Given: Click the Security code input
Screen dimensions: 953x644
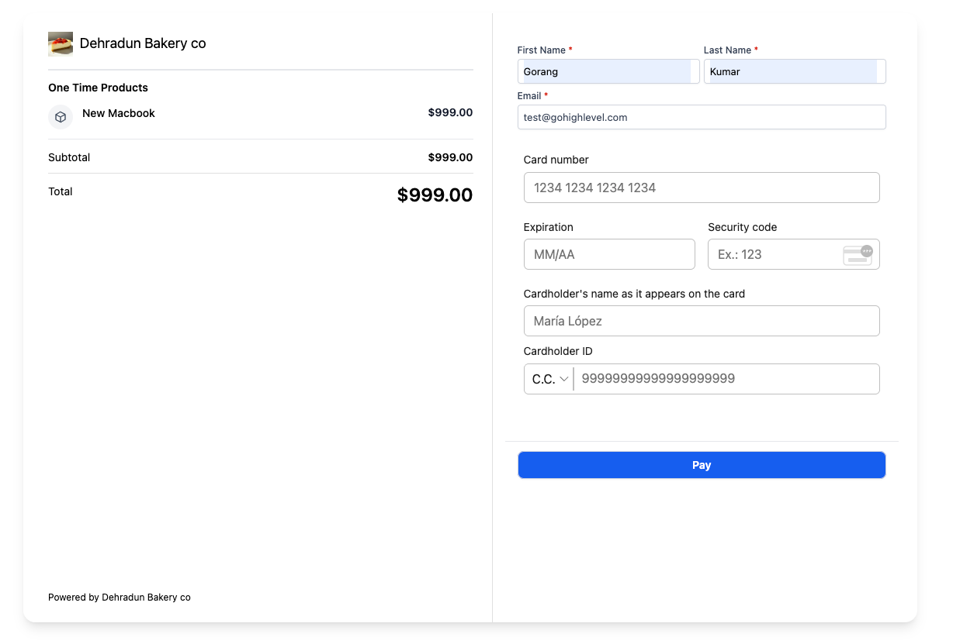Looking at the screenshot, I should 773,254.
